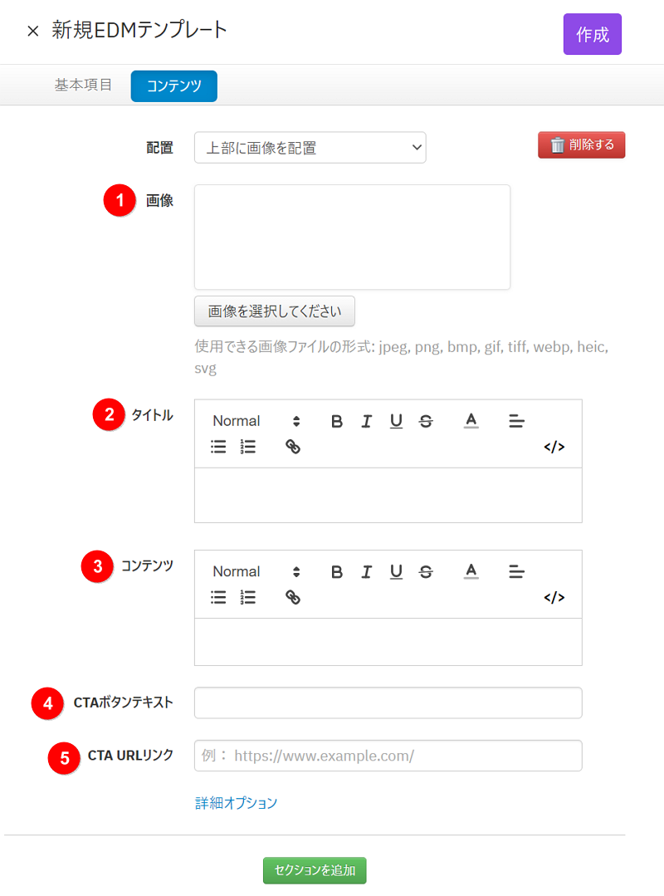Open Normal heading dropdown in タイトル editor
Viewport: 664px width, 896px height.
[x=256, y=421]
